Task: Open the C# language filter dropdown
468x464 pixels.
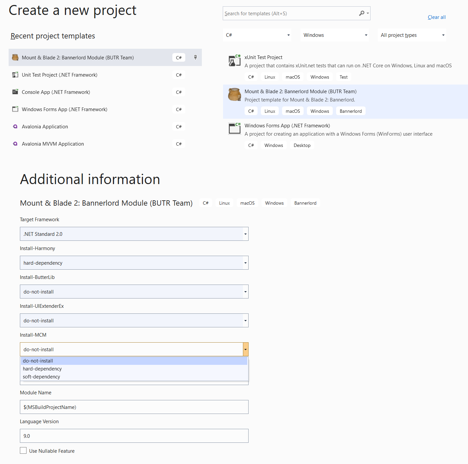Action: (x=257, y=35)
